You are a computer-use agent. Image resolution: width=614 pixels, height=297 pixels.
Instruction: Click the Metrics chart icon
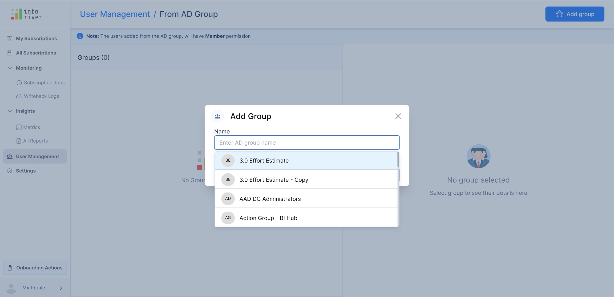pyautogui.click(x=19, y=127)
